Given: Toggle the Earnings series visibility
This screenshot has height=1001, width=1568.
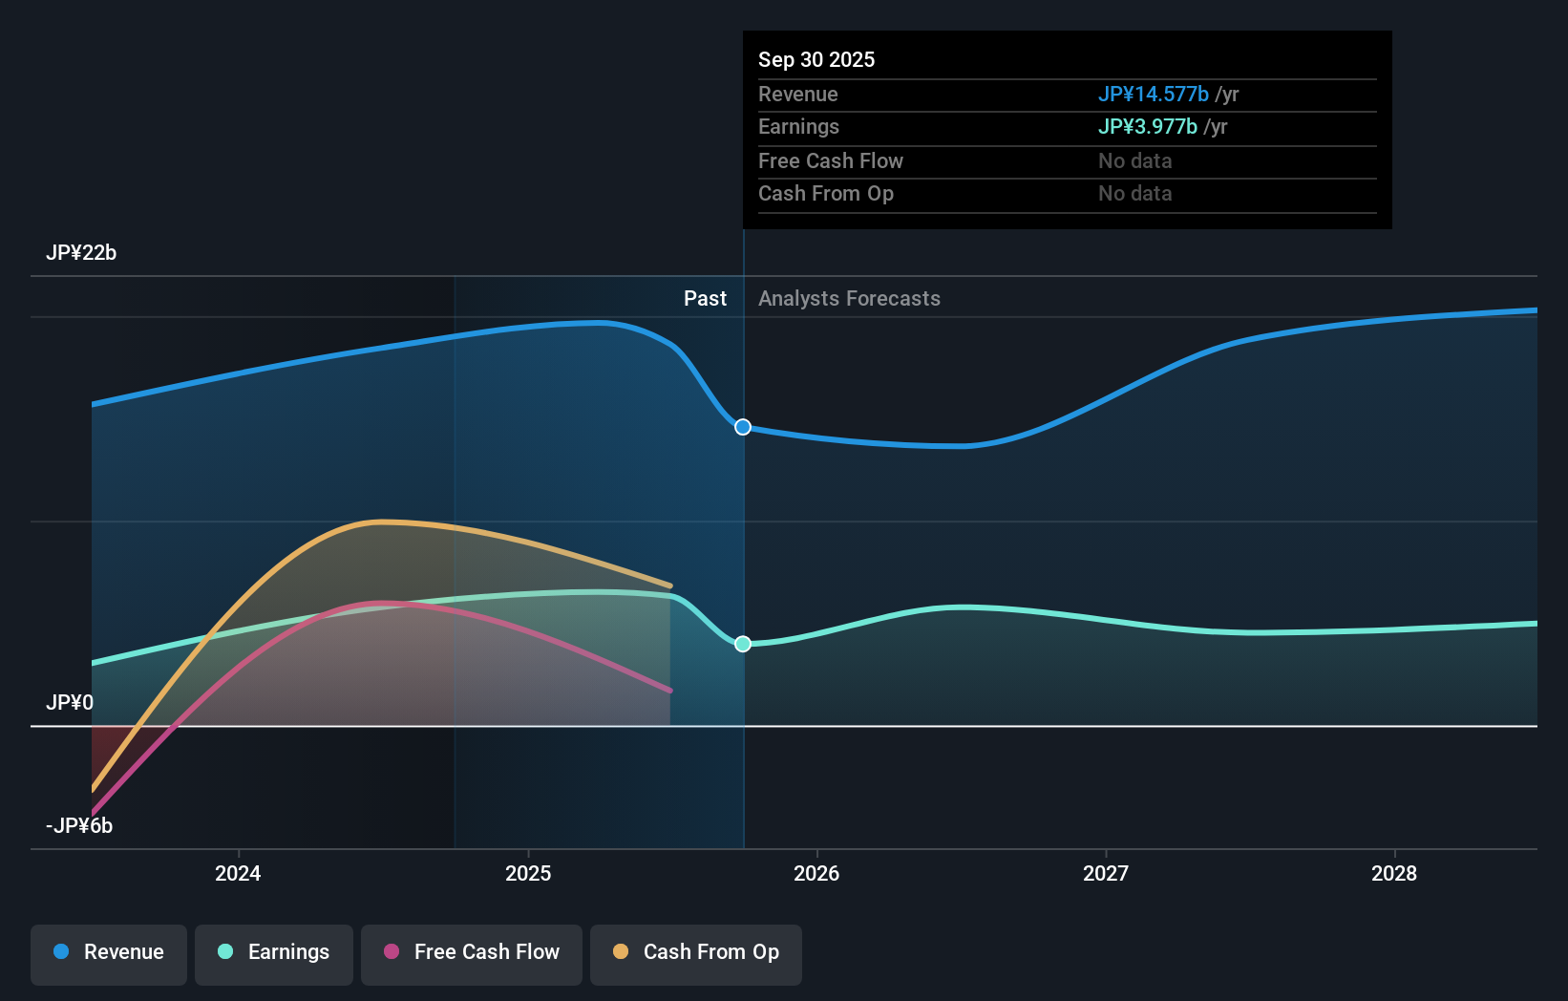Looking at the screenshot, I should pyautogui.click(x=273, y=952).
